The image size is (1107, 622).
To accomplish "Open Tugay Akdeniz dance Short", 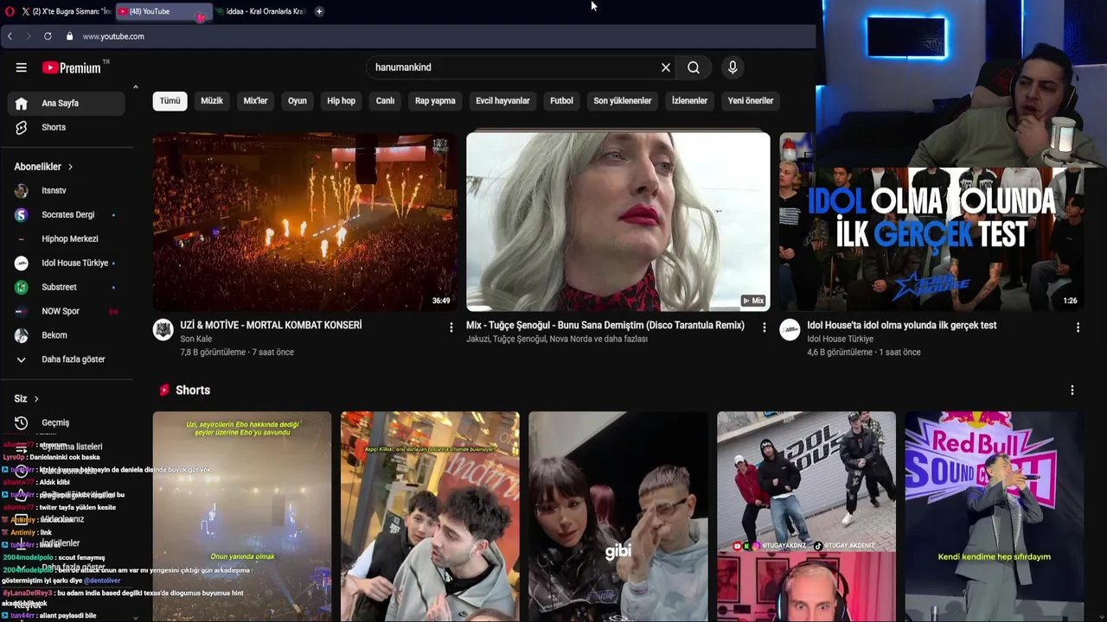I will [x=806, y=516].
